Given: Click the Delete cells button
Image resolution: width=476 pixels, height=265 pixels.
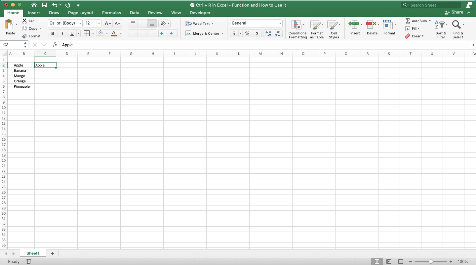Looking at the screenshot, I should point(372,27).
